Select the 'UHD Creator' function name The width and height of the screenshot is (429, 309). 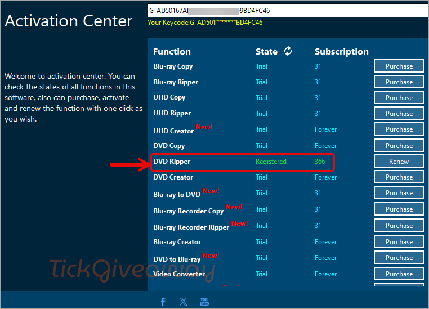pyautogui.click(x=173, y=131)
